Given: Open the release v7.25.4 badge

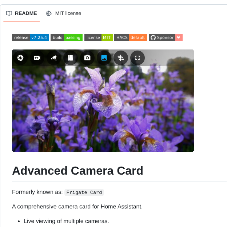Looking at the screenshot, I should 31,37.
